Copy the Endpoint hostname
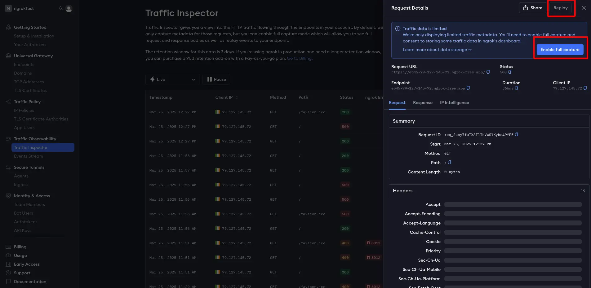This screenshot has height=288, width=591. click(x=468, y=88)
